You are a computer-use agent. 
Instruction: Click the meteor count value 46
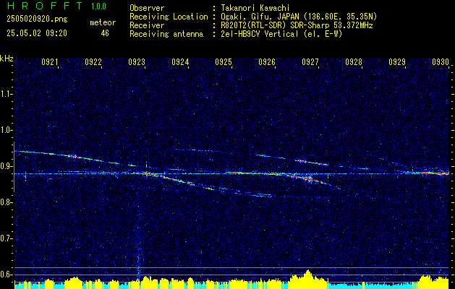tap(105, 33)
